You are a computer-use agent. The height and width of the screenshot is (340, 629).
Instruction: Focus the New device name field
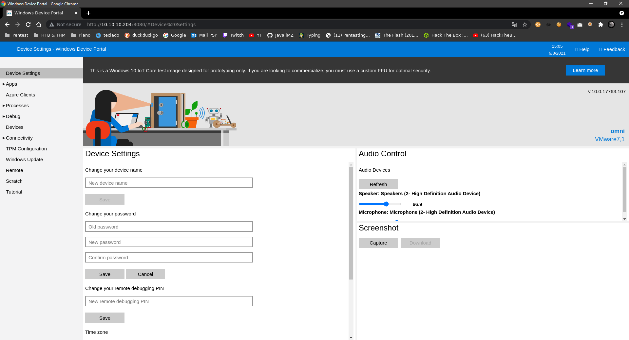169,183
